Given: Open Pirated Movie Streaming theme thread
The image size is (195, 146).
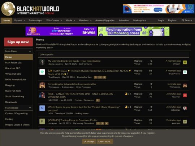Looking at the screenshot, I should (83, 109).
